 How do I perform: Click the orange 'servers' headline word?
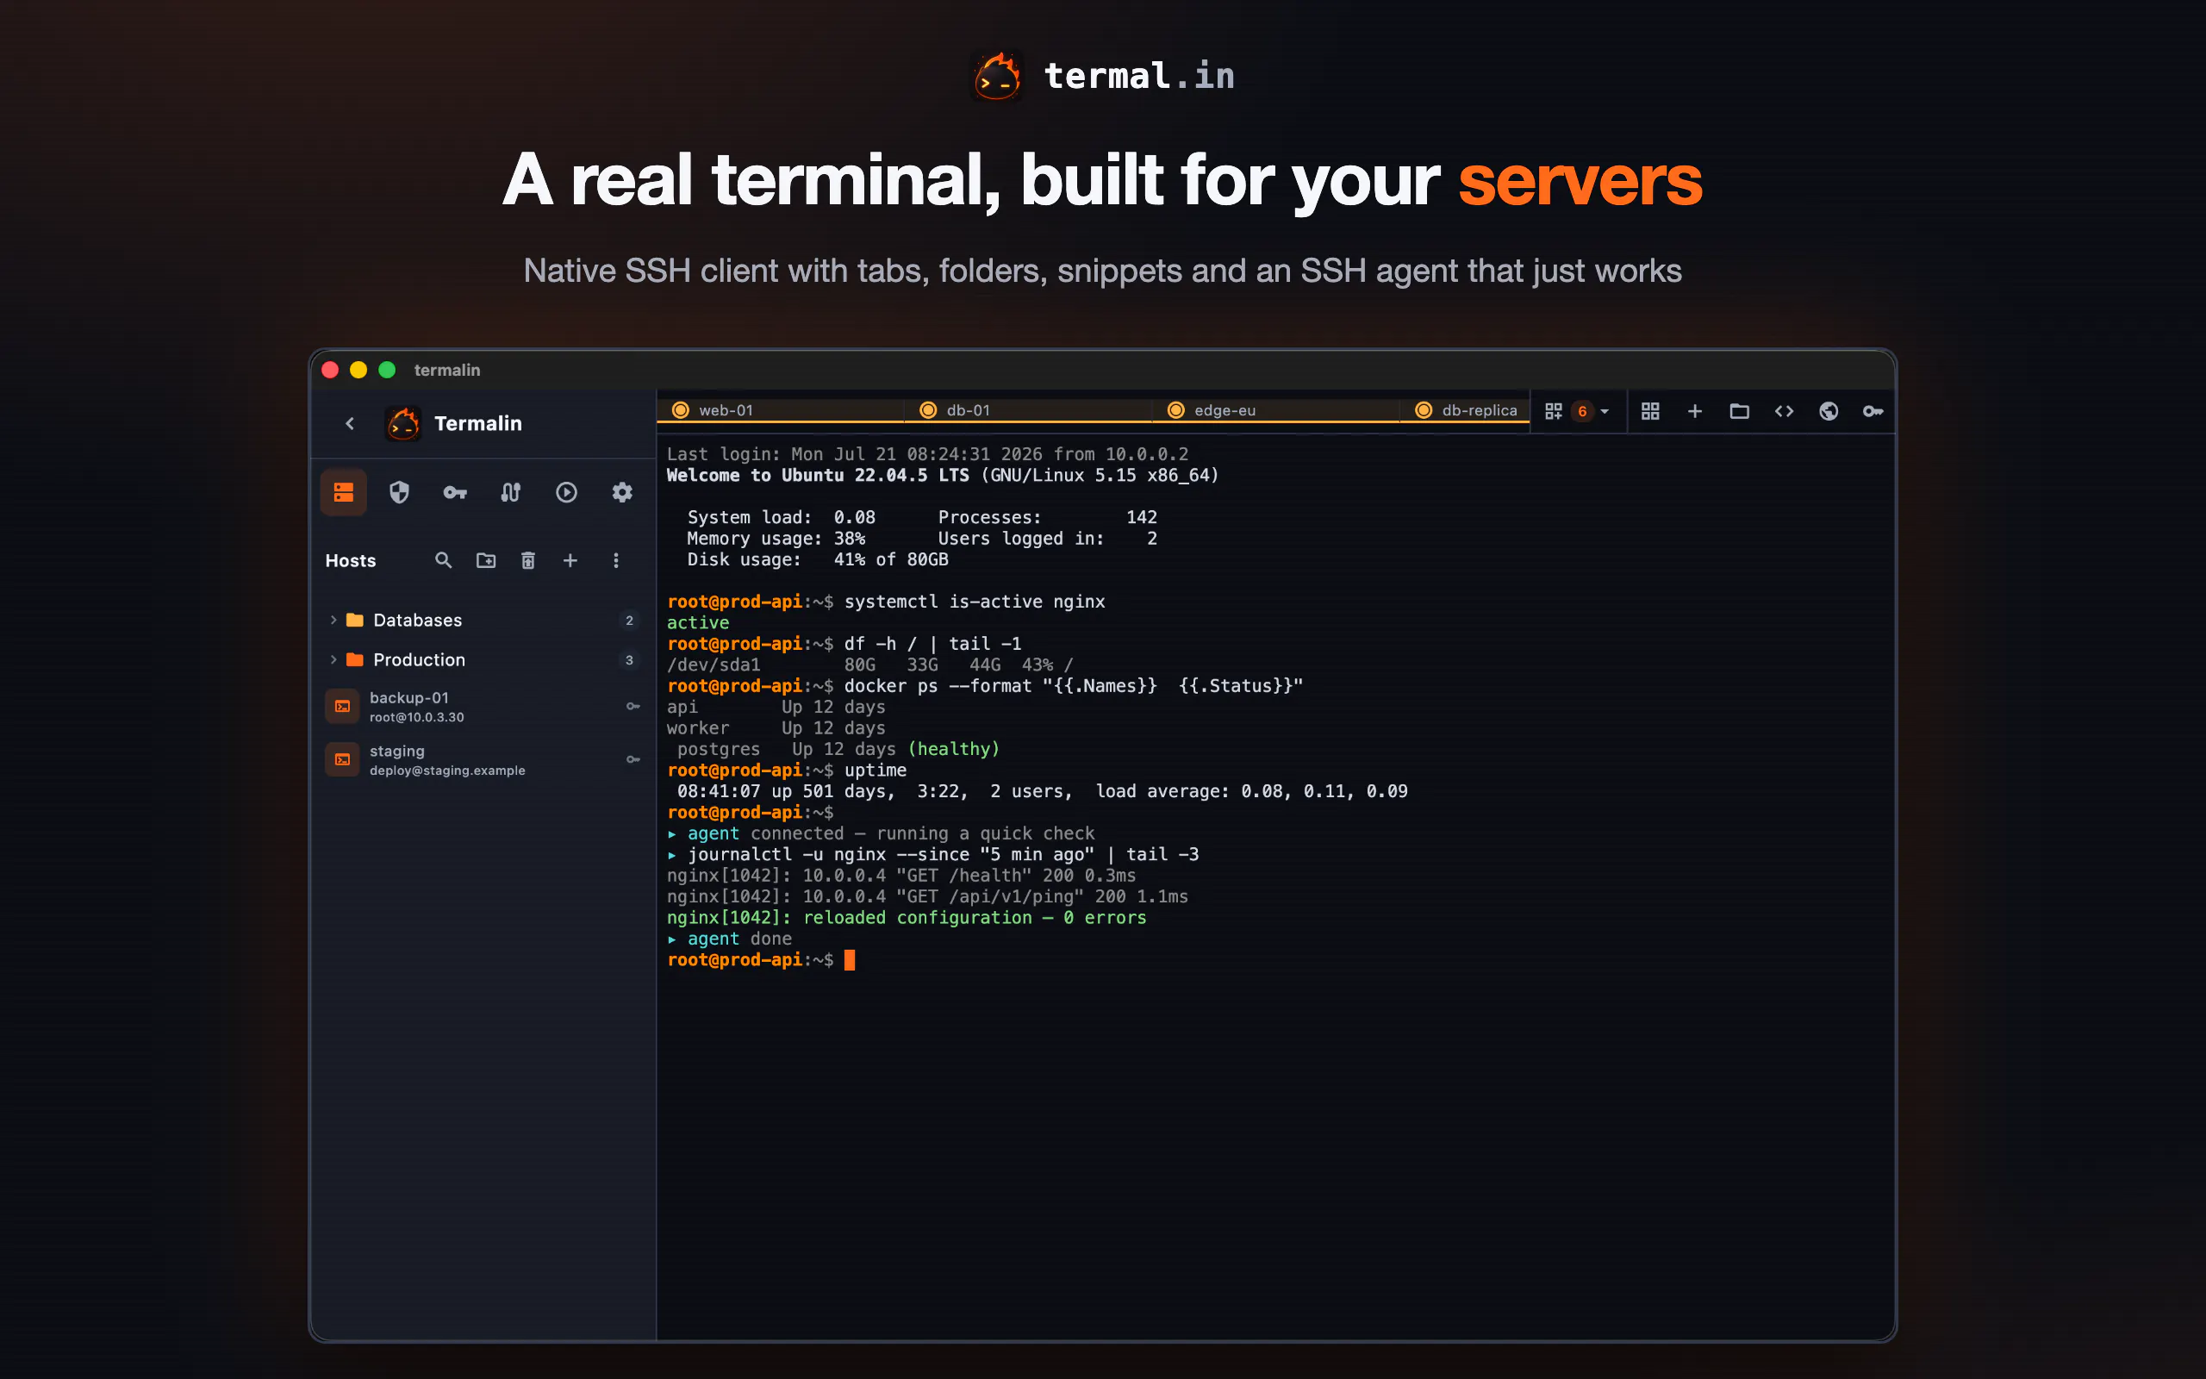pos(1580,181)
